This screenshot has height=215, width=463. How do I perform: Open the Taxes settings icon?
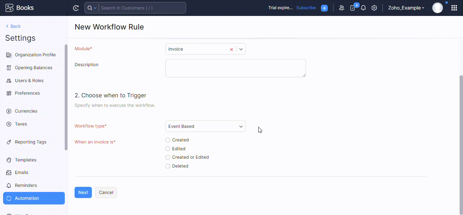point(9,124)
